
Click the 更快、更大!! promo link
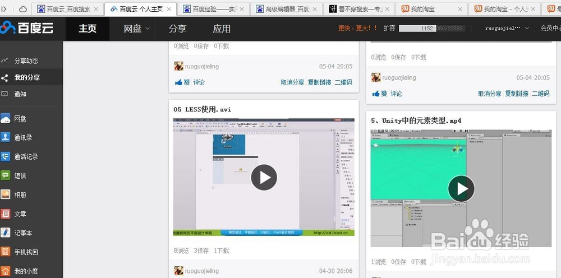click(x=358, y=28)
